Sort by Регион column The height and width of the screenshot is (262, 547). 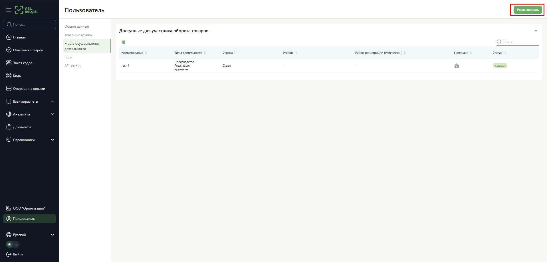pyautogui.click(x=296, y=53)
